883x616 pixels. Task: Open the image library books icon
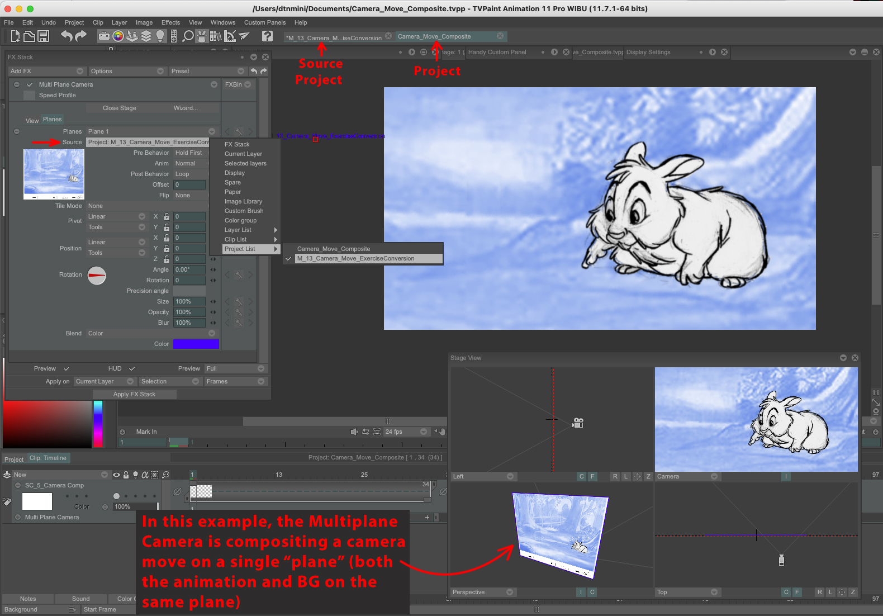click(x=216, y=36)
